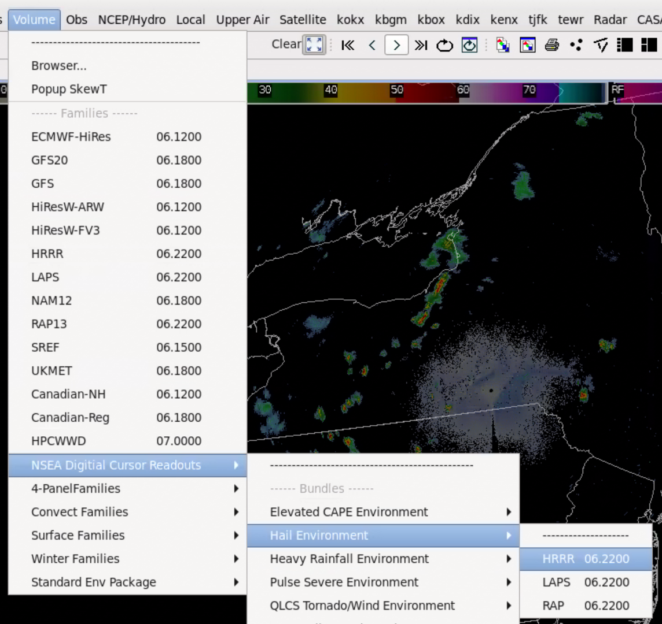Screen dimensions: 662x624
Task: Expand NSEA Digitial Cursor Readouts submenu
Action: (x=127, y=465)
